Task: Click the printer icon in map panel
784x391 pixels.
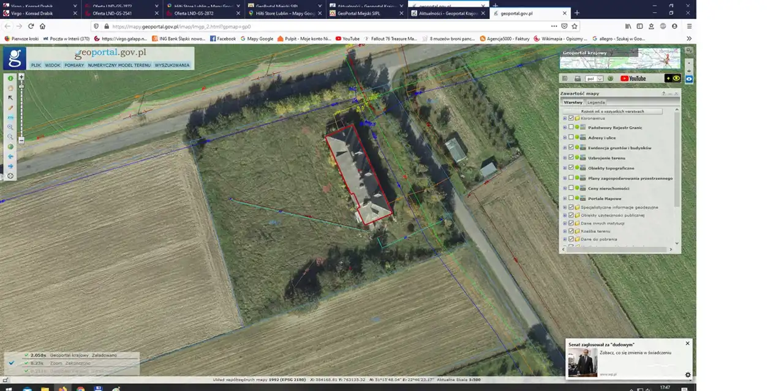Action: pyautogui.click(x=577, y=78)
